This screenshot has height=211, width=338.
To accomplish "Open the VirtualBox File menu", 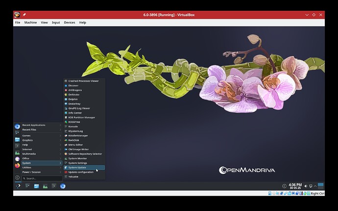I will (18, 23).
